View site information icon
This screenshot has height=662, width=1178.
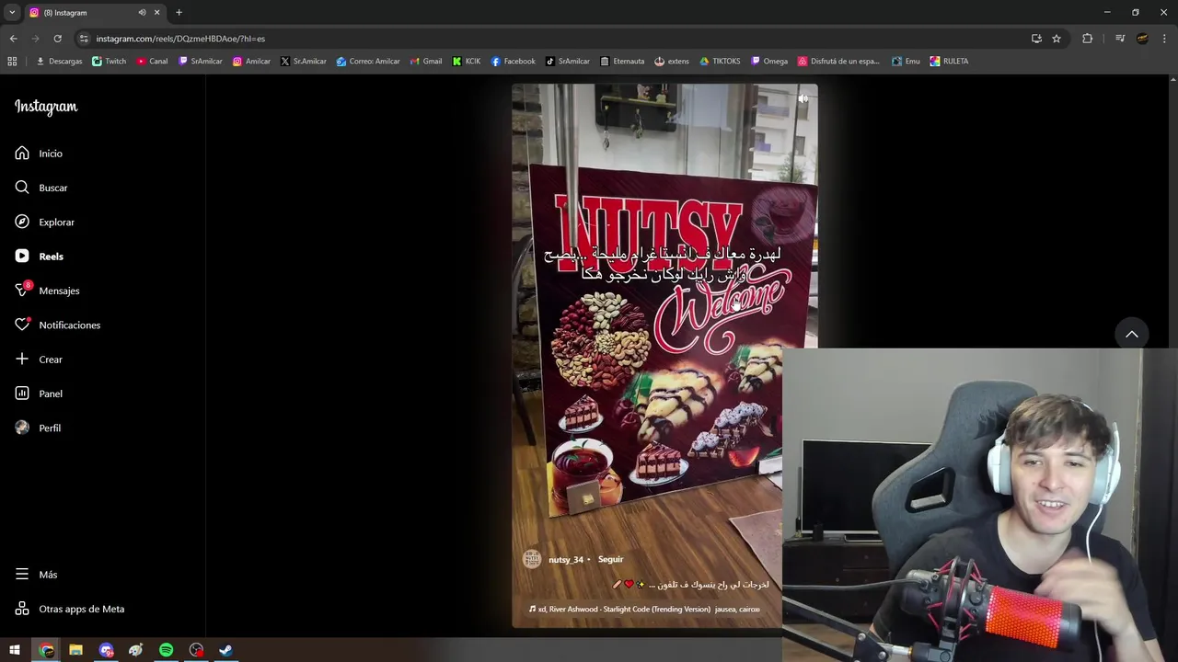[84, 39]
